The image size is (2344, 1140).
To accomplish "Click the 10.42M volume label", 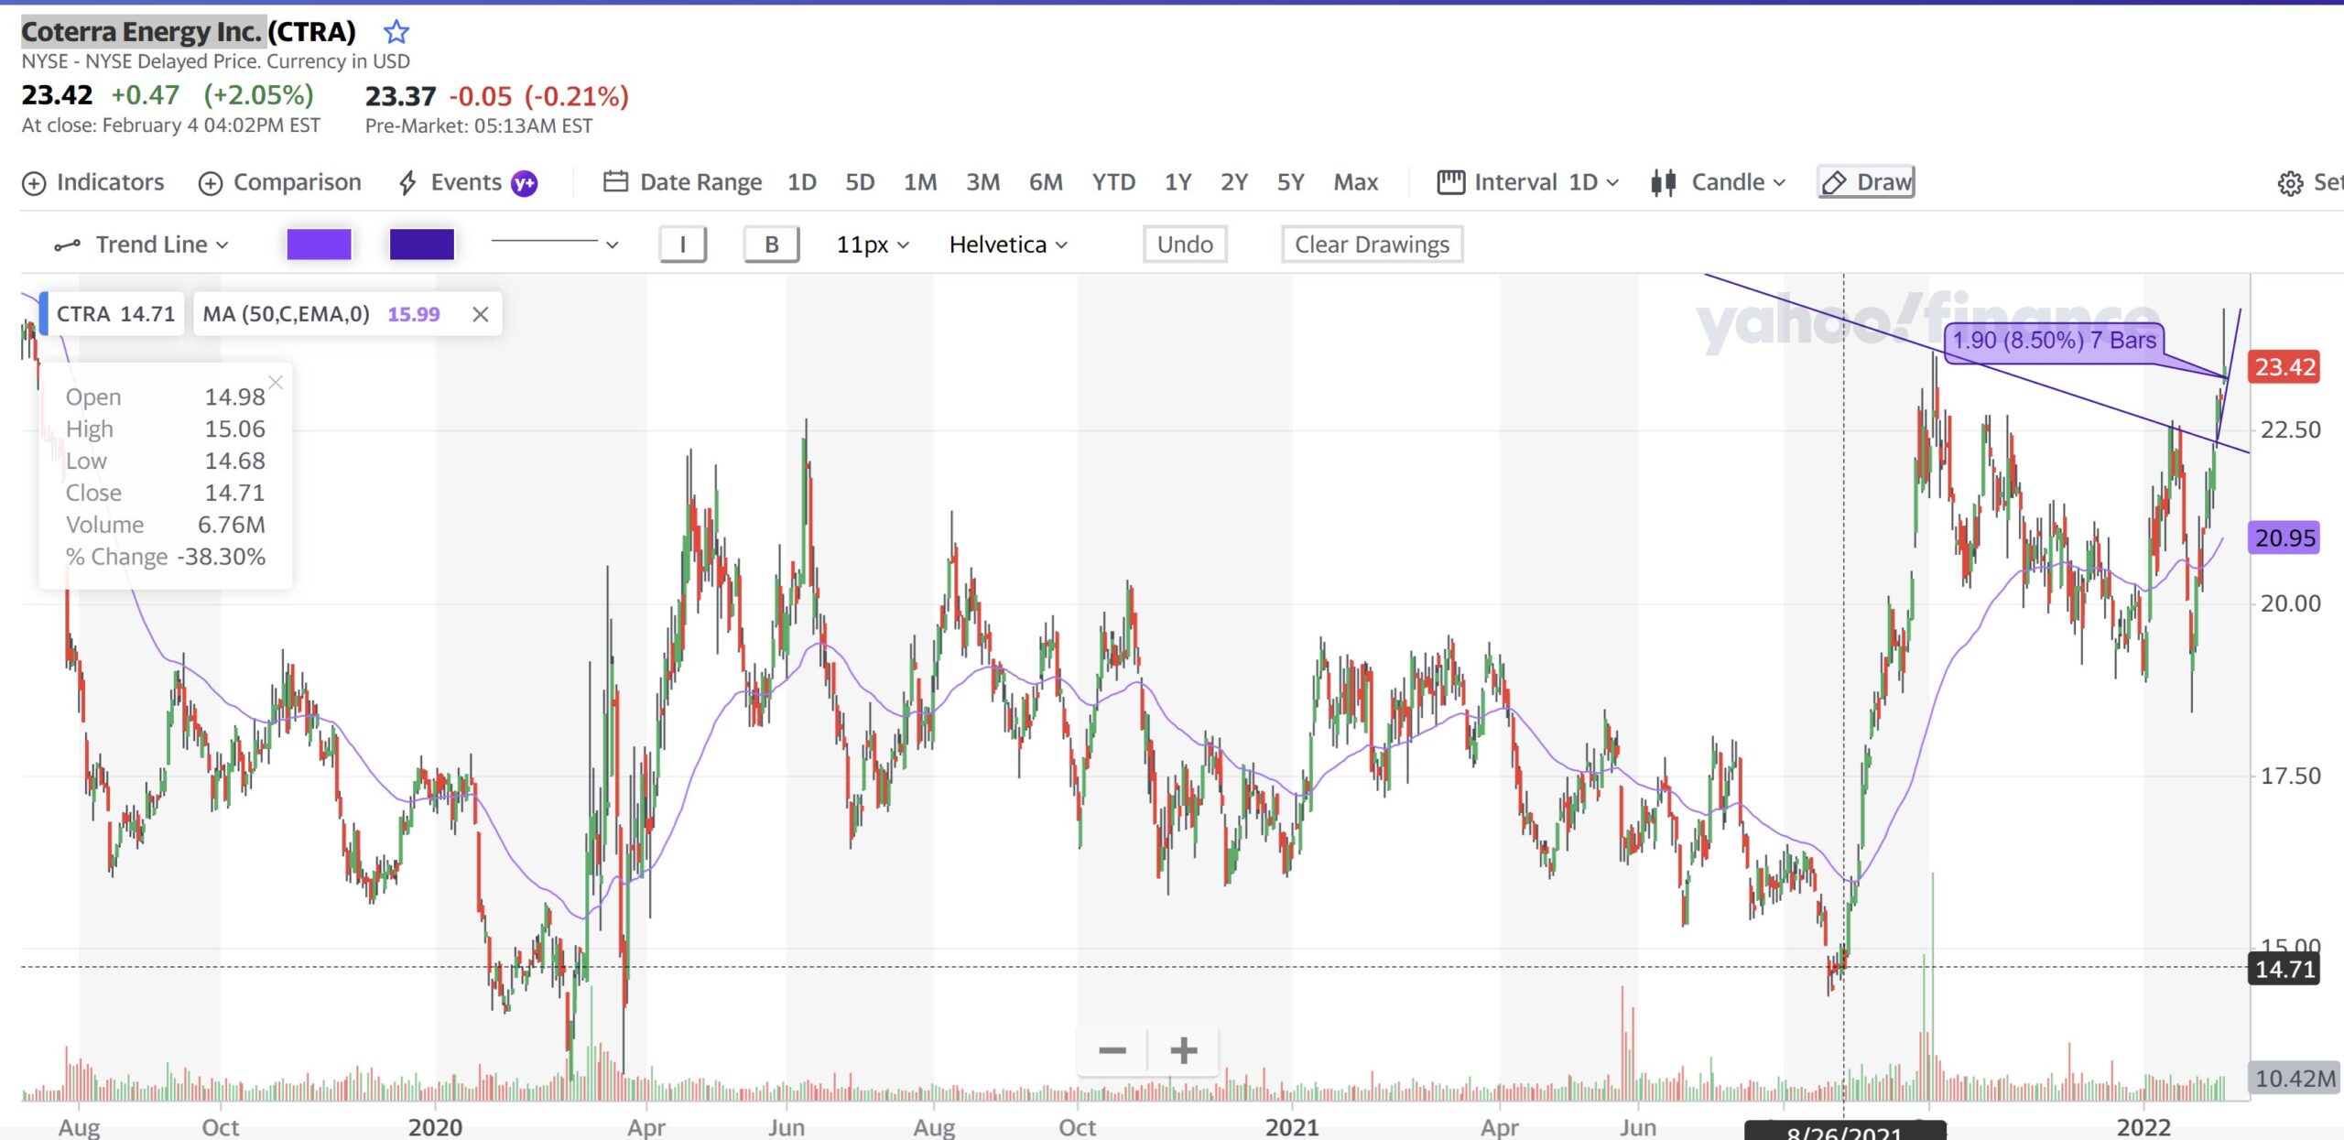I will pos(2295,1078).
